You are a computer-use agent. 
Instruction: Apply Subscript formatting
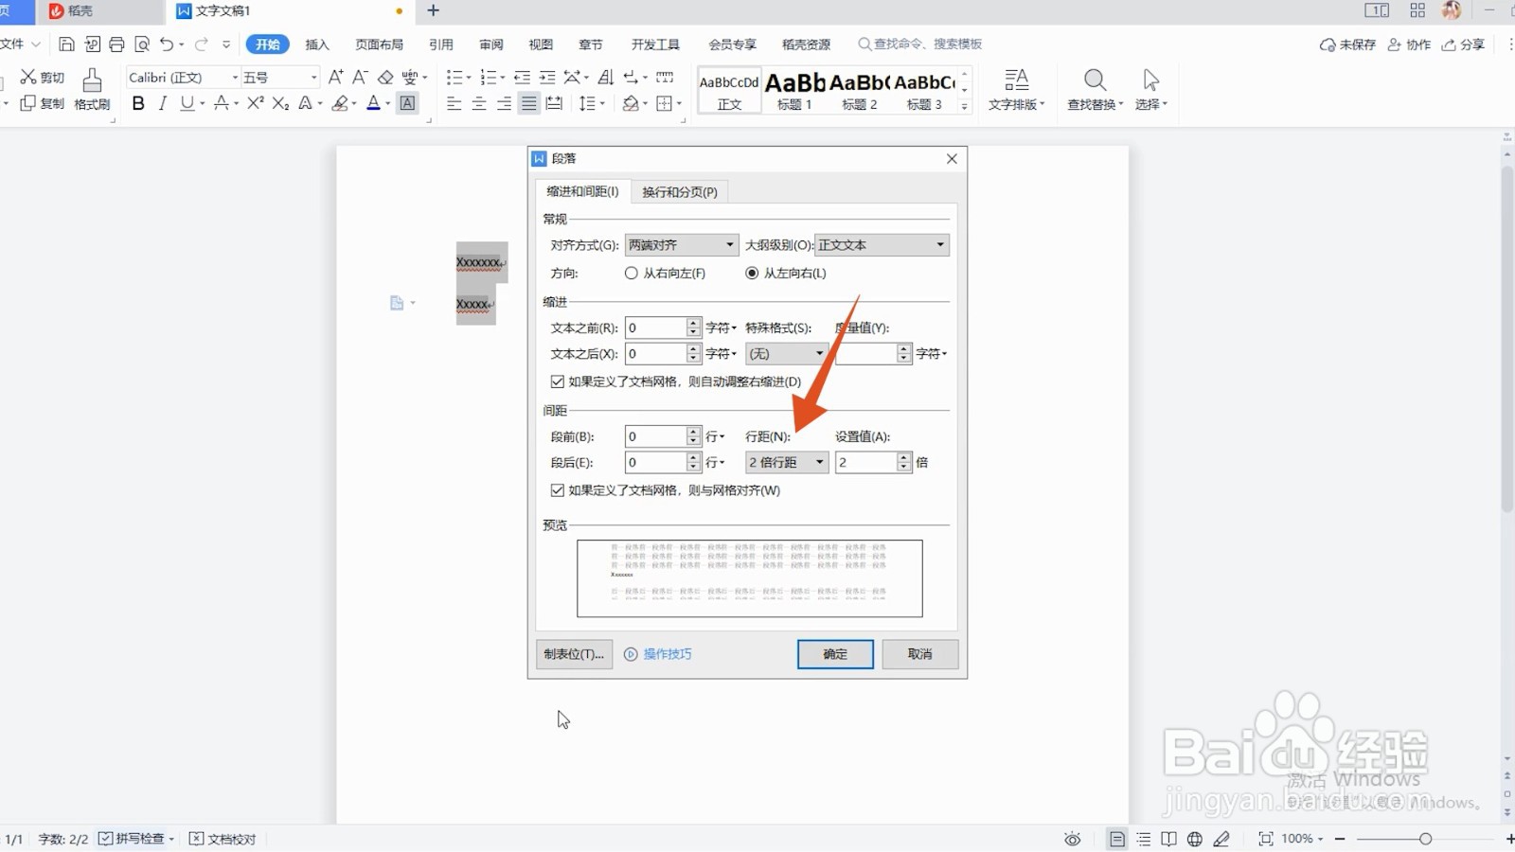tap(280, 103)
